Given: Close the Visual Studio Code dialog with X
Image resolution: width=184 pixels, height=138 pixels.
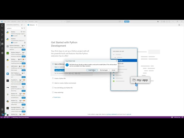Looking at the screenshot, I should tap(116, 61).
